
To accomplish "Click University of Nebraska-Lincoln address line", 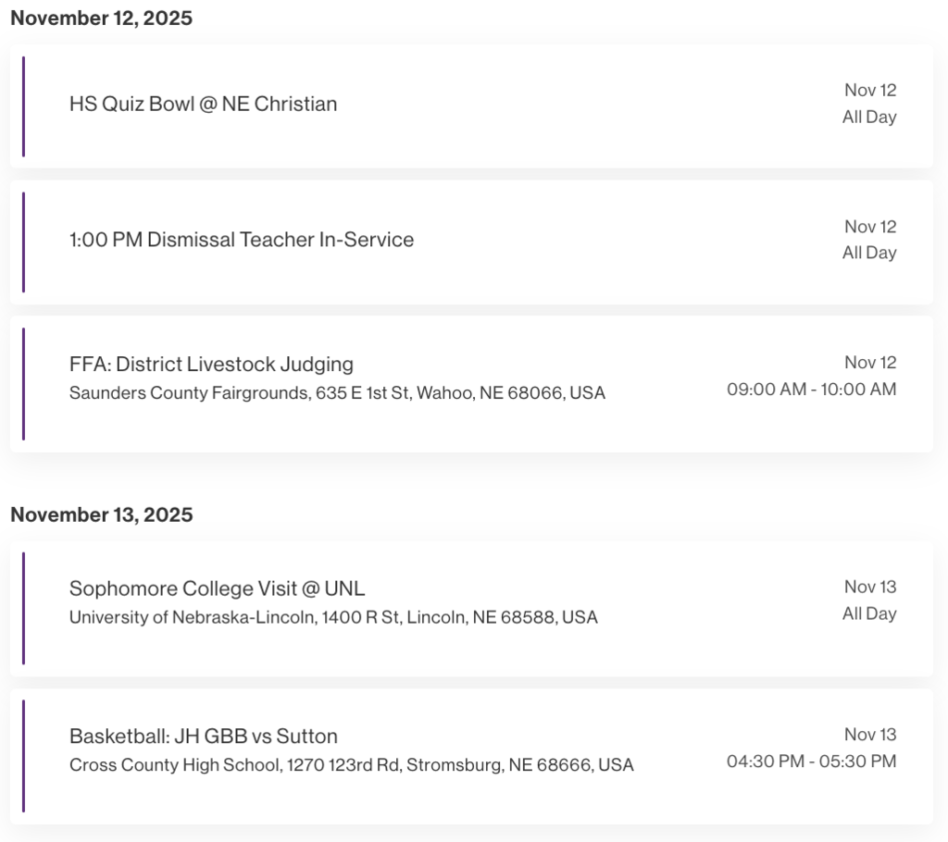I will pos(333,617).
